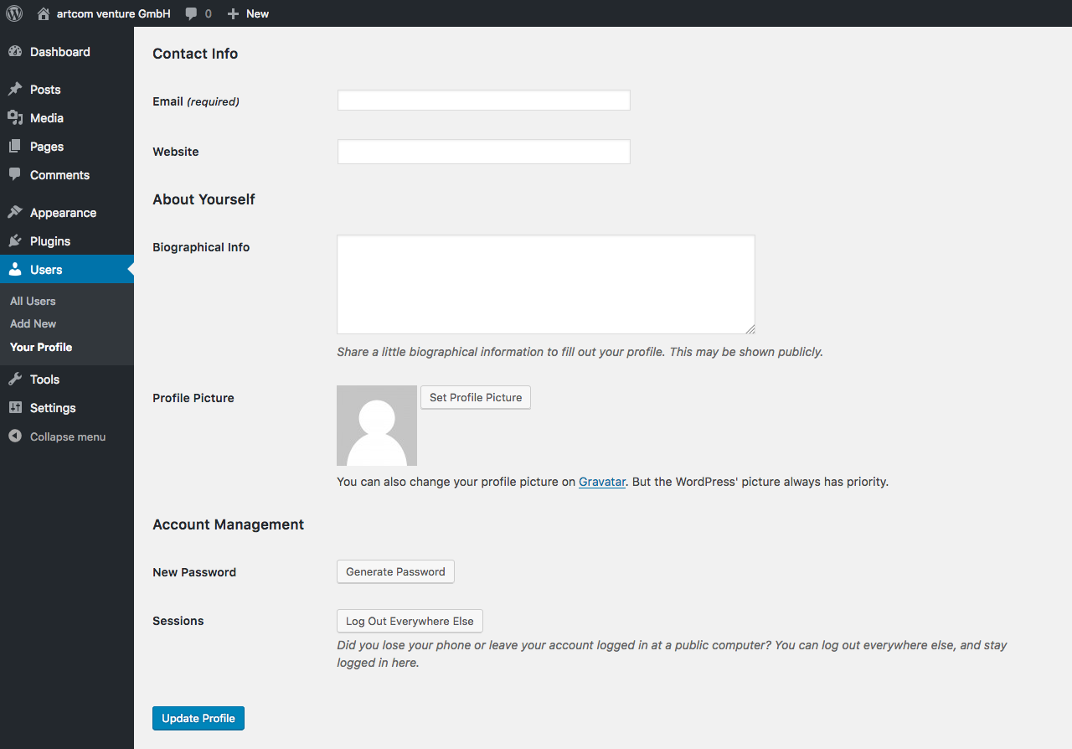Choose Add New under Users

[x=33, y=323]
